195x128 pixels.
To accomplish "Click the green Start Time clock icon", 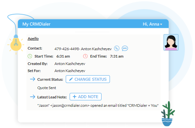I will click(x=30, y=56).
